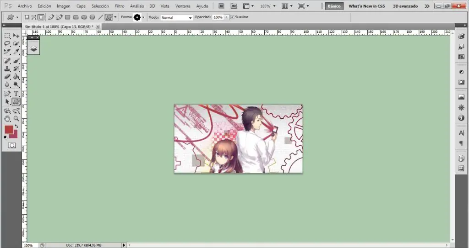Select the Crop tool

pyautogui.click(x=7, y=51)
